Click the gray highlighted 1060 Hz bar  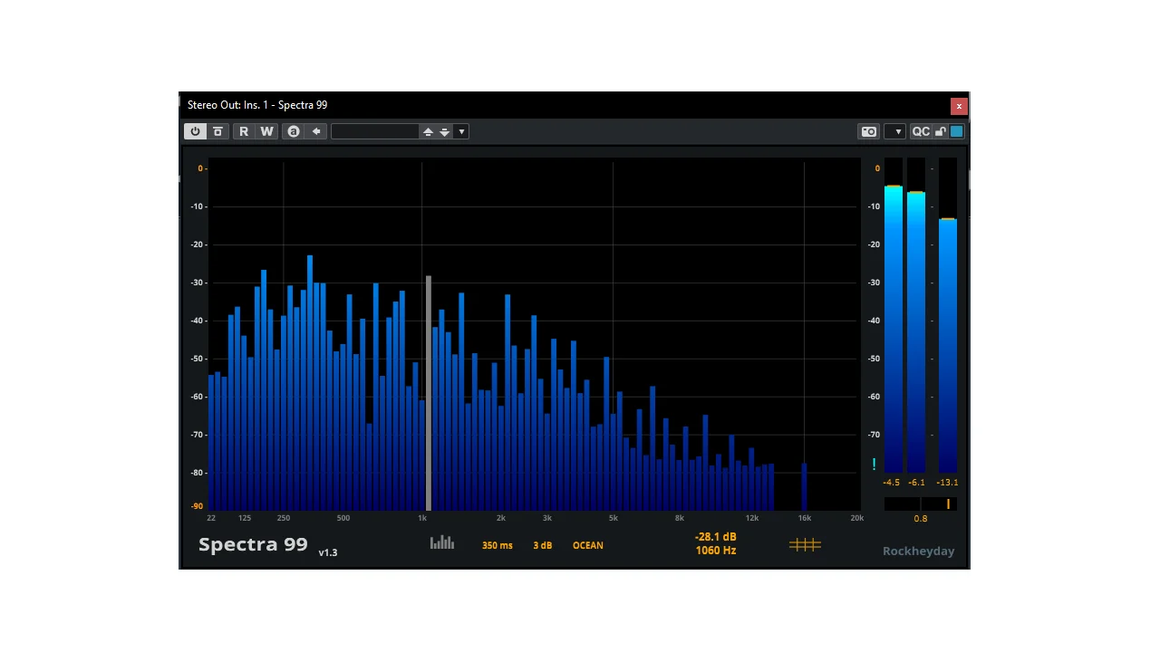coord(429,393)
